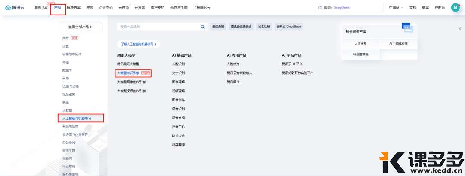
Task: Open 语音合成 product
Action: point(178,118)
